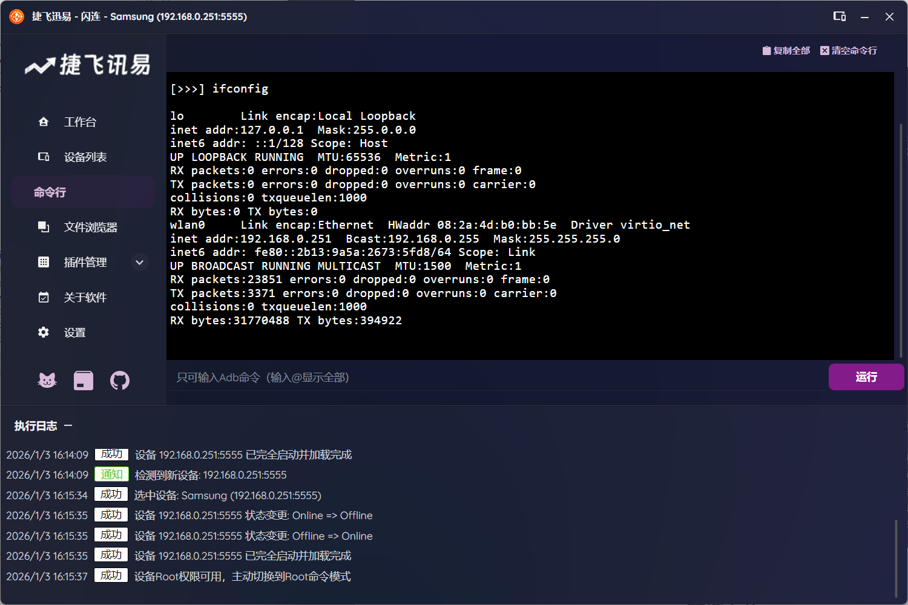Focus the Adb command input field
The height and width of the screenshot is (605, 908).
(x=496, y=378)
